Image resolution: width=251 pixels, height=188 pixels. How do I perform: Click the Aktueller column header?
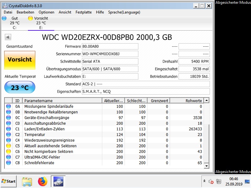(x=113, y=101)
